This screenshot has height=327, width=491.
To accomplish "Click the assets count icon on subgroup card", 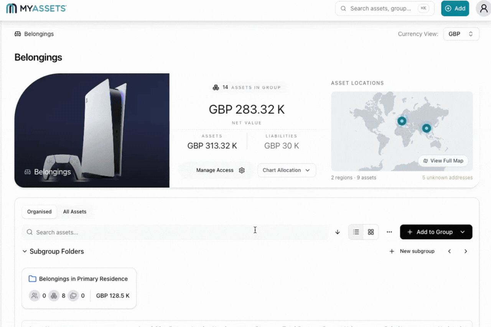I will (x=54, y=296).
